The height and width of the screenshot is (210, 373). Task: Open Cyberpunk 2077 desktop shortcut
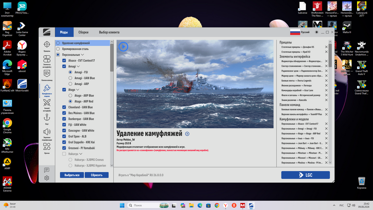(362, 9)
